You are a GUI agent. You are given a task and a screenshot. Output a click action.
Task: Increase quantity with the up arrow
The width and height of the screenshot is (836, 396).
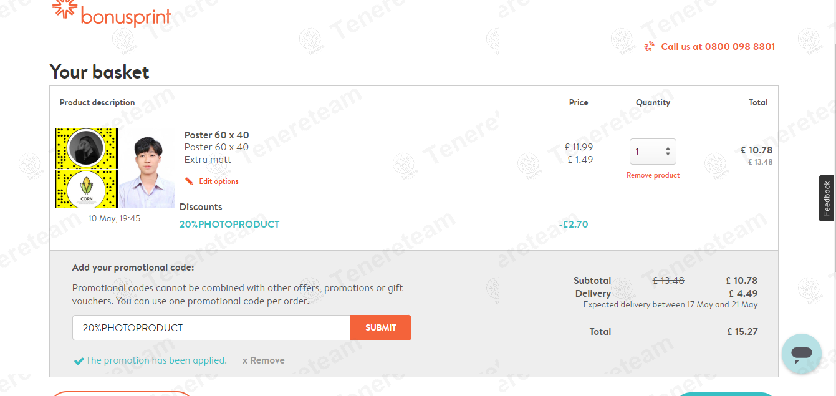pyautogui.click(x=668, y=148)
